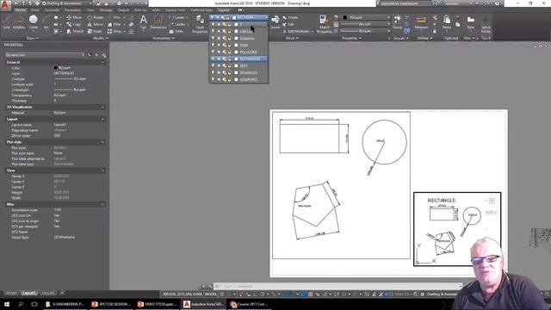Activate the Fillet tool
551x310 pixels.
pos(114,24)
